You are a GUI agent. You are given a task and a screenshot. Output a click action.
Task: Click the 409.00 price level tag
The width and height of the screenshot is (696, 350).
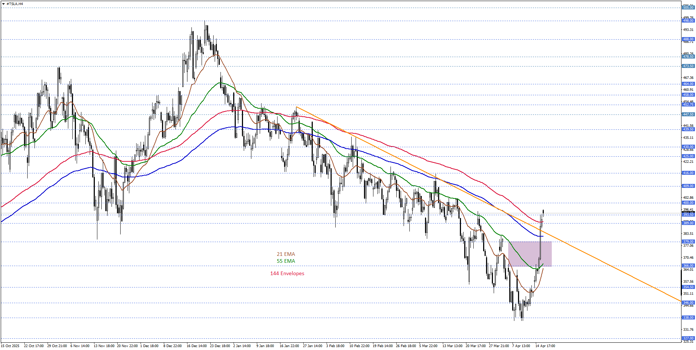coord(688,186)
